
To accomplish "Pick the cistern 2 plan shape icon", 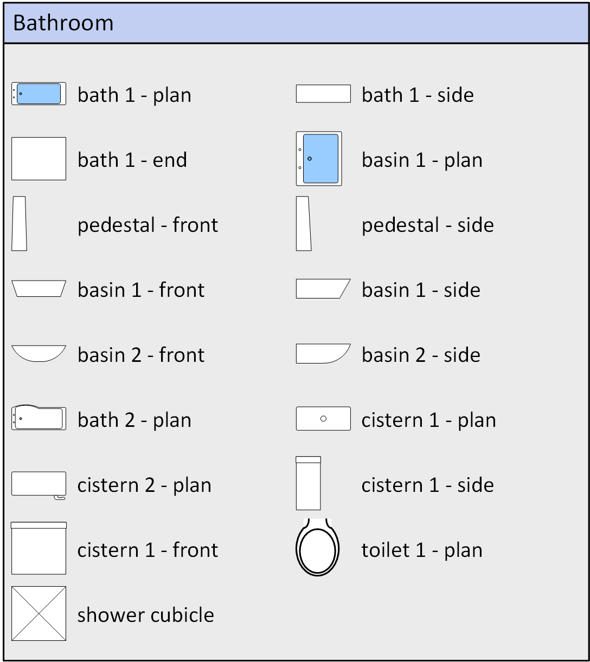I will click(39, 484).
